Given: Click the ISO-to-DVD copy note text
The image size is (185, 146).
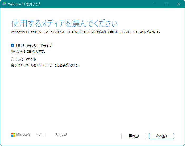Looking at the screenshot, I should [x=45, y=65].
